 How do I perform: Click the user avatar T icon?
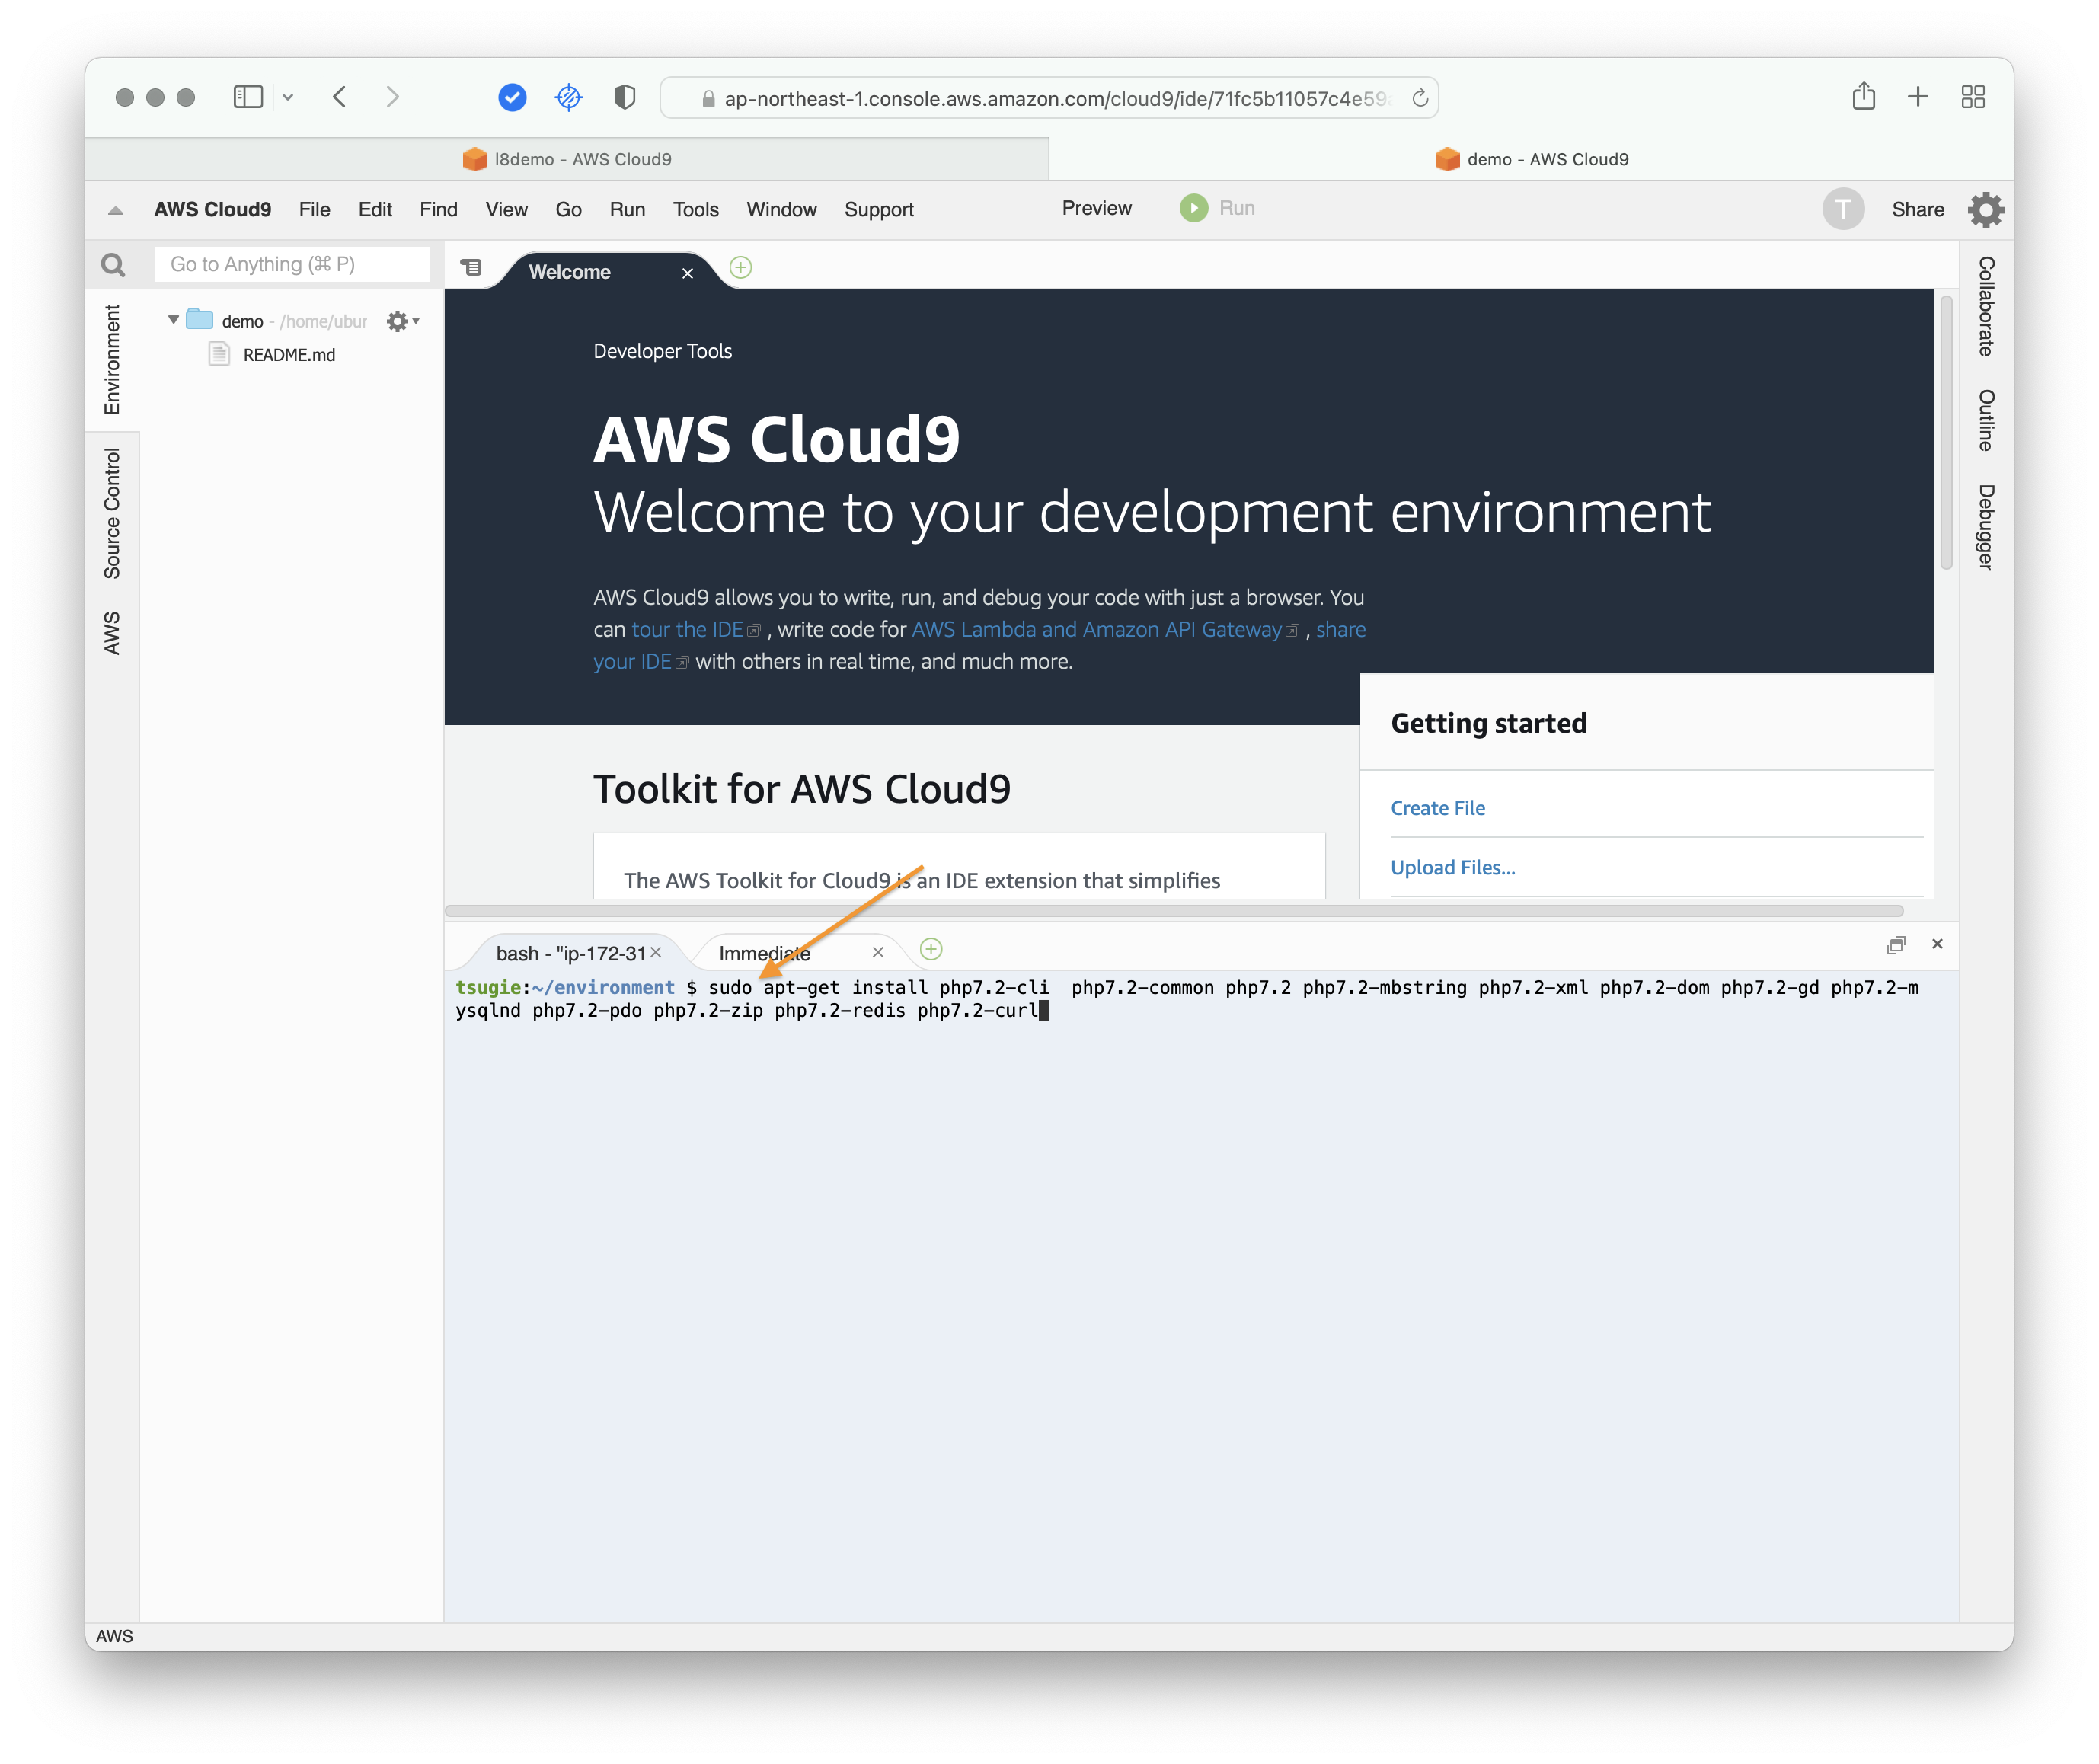1843,210
